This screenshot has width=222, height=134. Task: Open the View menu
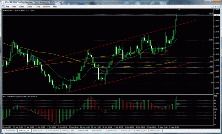pos(14,7)
